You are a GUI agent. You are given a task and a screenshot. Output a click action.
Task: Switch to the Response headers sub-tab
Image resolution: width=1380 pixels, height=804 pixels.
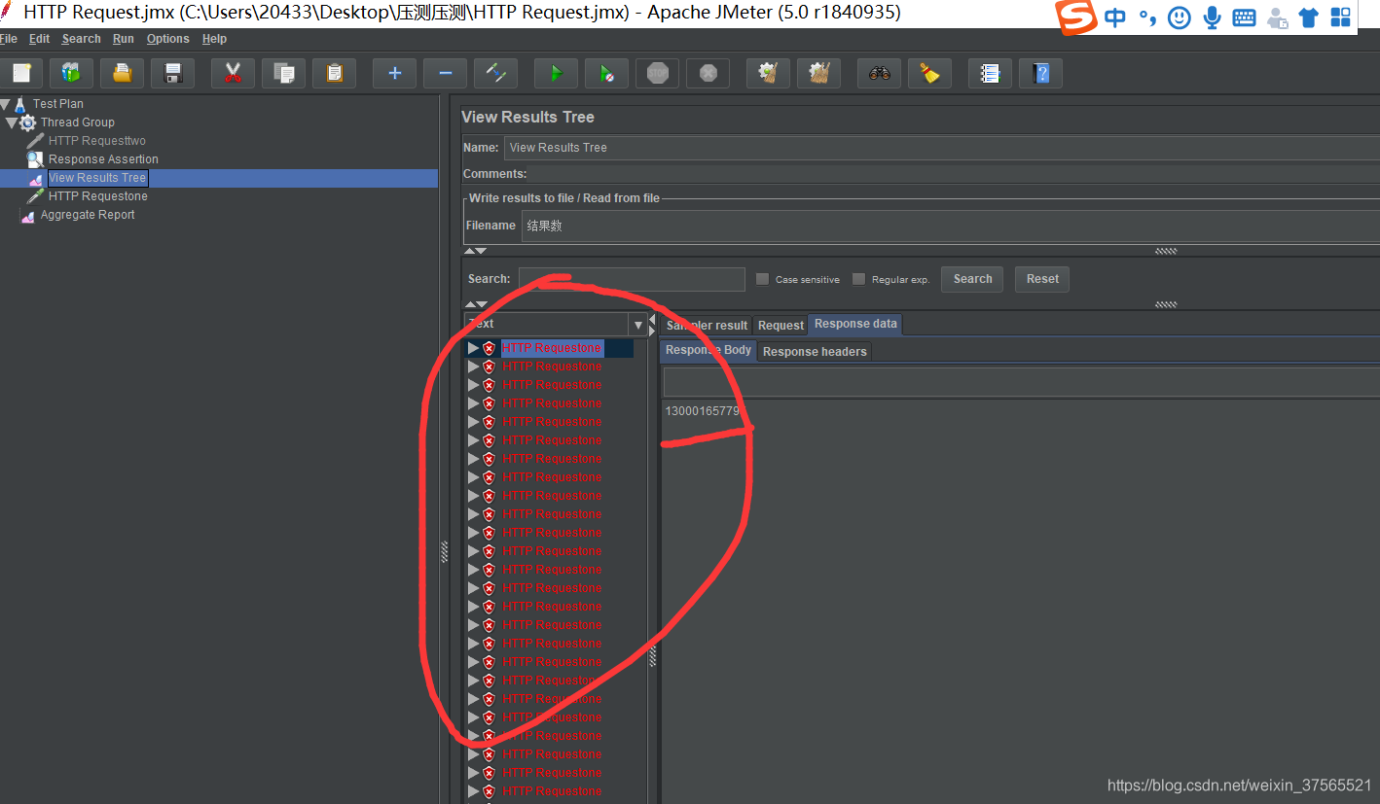click(815, 352)
